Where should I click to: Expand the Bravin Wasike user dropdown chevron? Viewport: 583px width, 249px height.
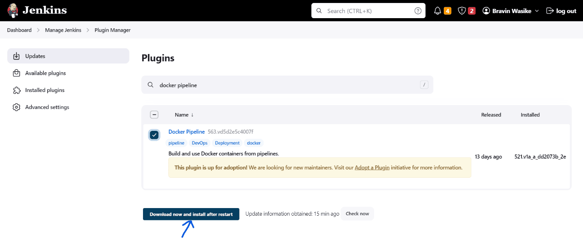537,11
